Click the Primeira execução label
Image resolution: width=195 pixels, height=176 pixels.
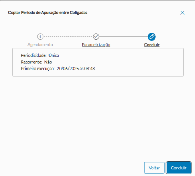[x=37, y=69]
